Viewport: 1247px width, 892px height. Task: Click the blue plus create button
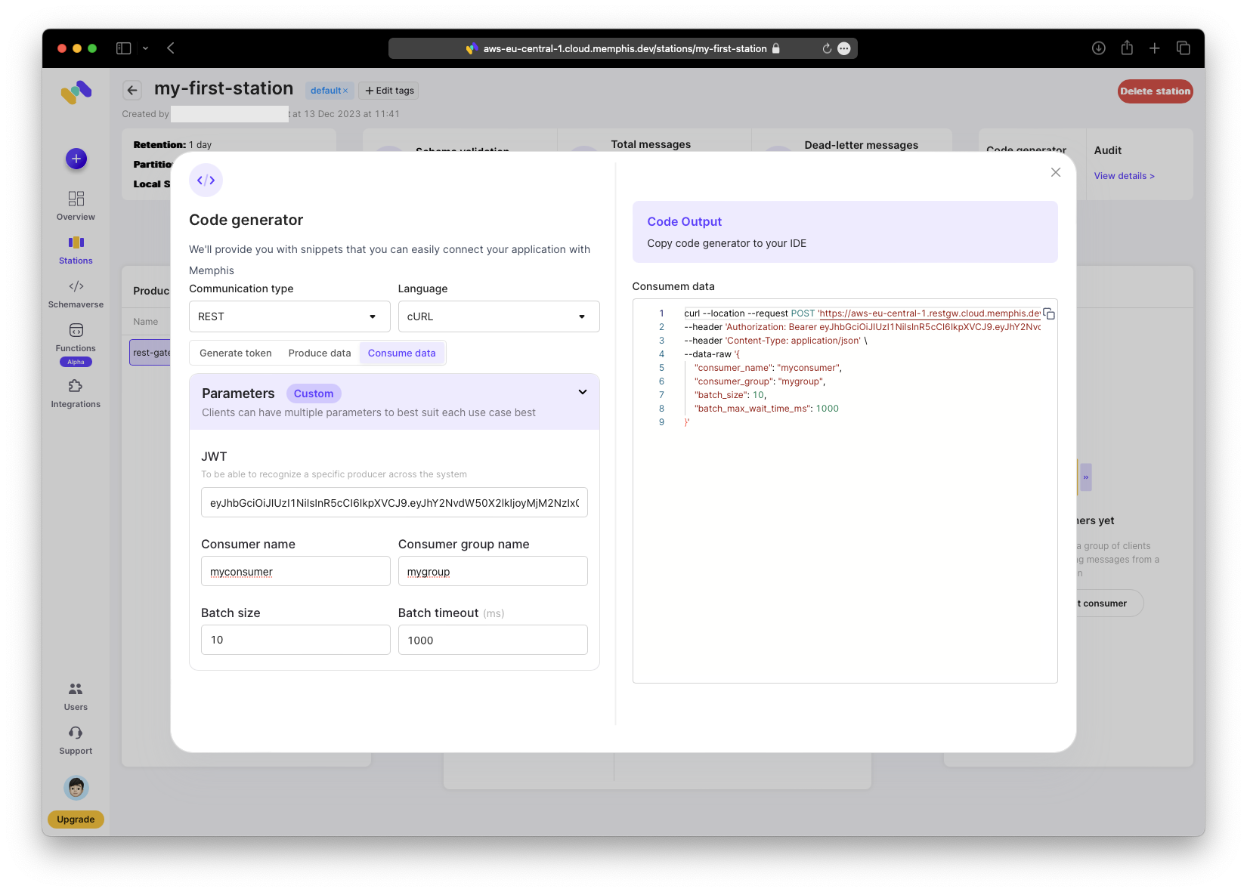point(76,159)
